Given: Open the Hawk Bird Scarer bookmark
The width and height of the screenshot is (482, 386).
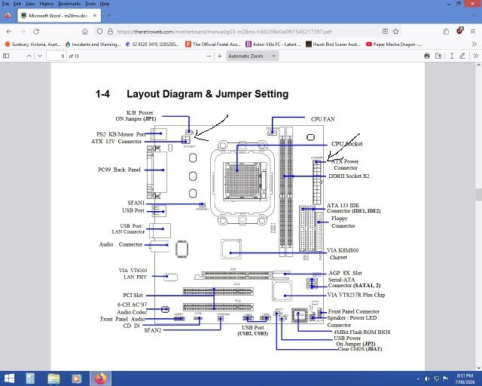Looking at the screenshot, I should [x=333, y=44].
